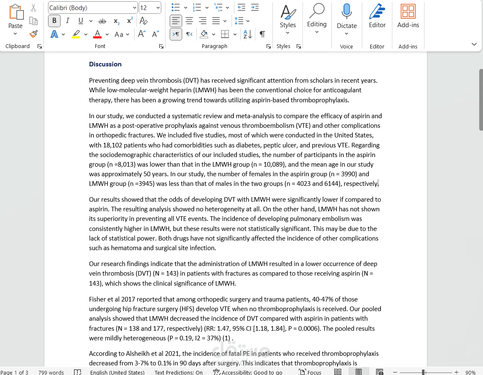Toggle Underline formatting
The width and height of the screenshot is (483, 375).
(81, 20)
